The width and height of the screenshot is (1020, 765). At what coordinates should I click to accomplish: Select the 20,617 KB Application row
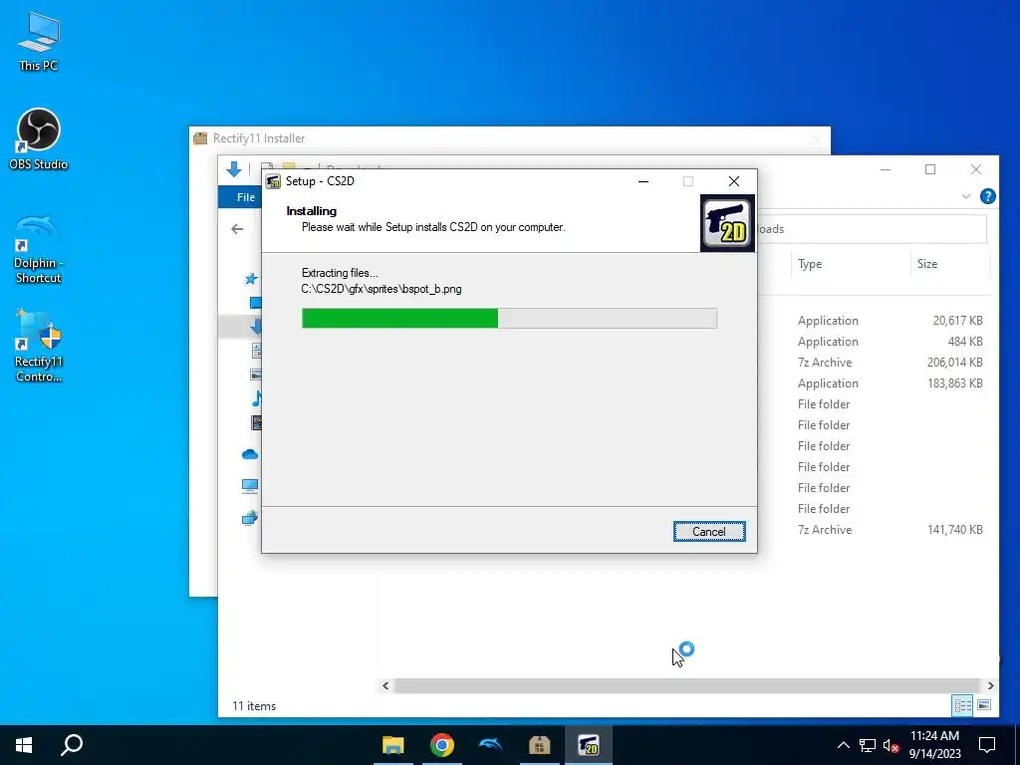(x=890, y=321)
